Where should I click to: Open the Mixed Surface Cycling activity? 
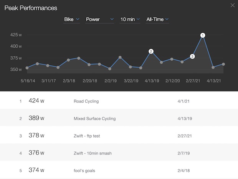[94, 119]
